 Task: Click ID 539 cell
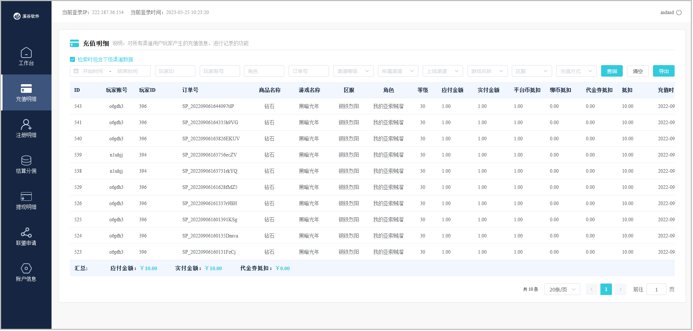click(x=78, y=155)
